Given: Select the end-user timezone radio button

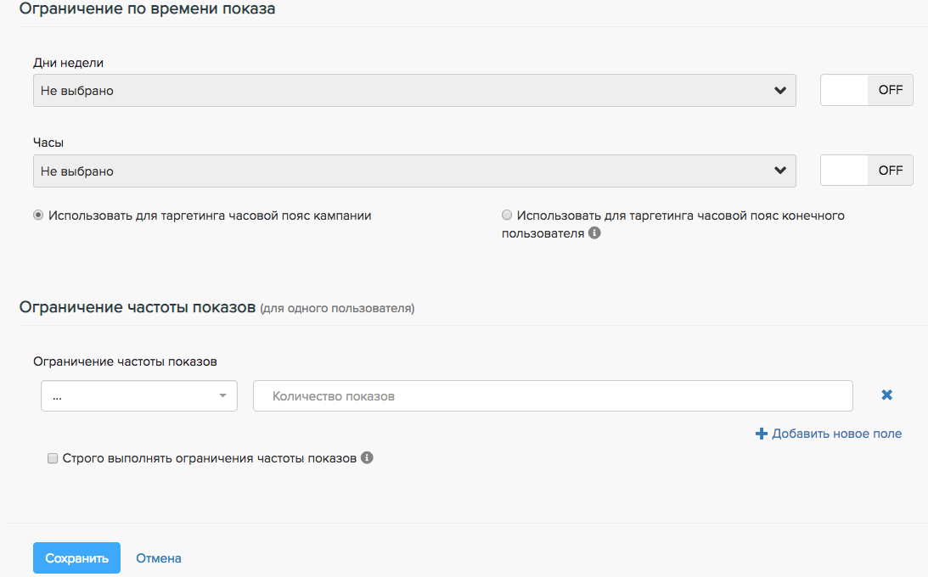Looking at the screenshot, I should coord(507,216).
